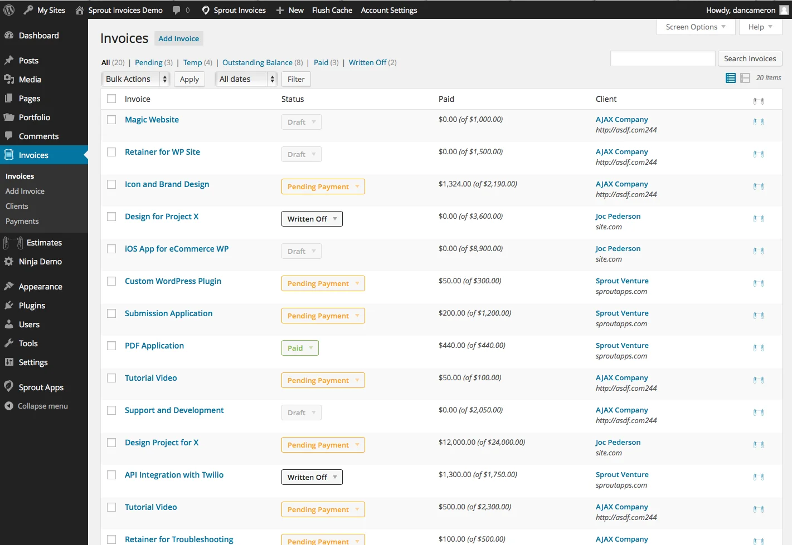Open the AJAX Company client link
Viewport: 792px width, 545px height.
[x=621, y=119]
